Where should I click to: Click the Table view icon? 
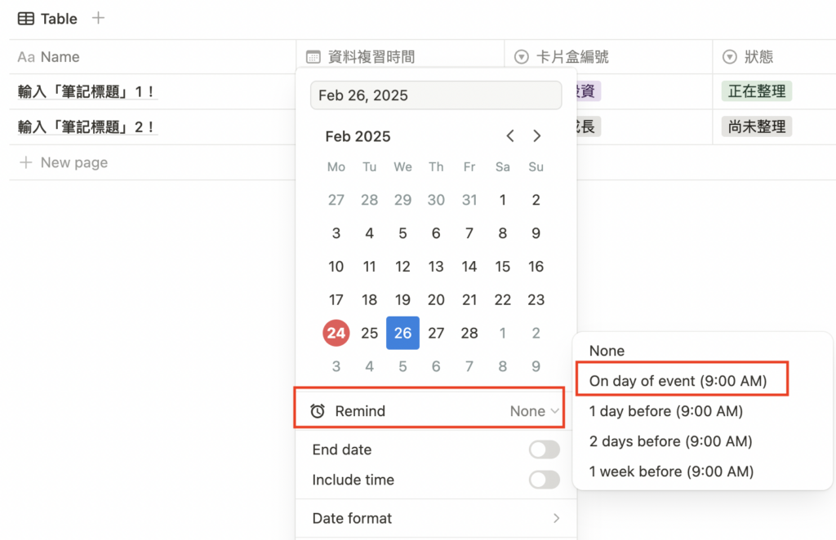tap(26, 19)
